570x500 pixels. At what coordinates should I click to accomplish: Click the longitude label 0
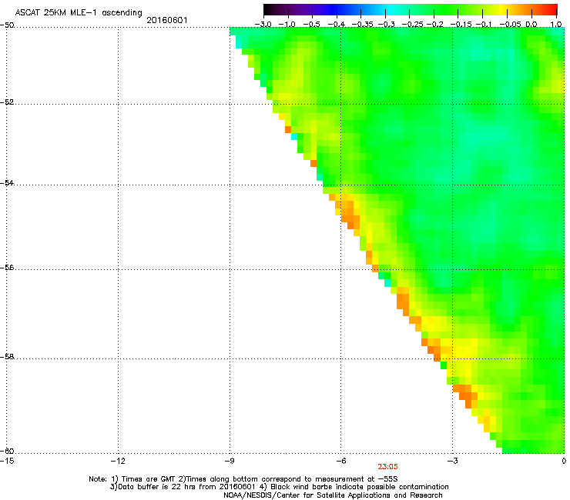[564, 461]
